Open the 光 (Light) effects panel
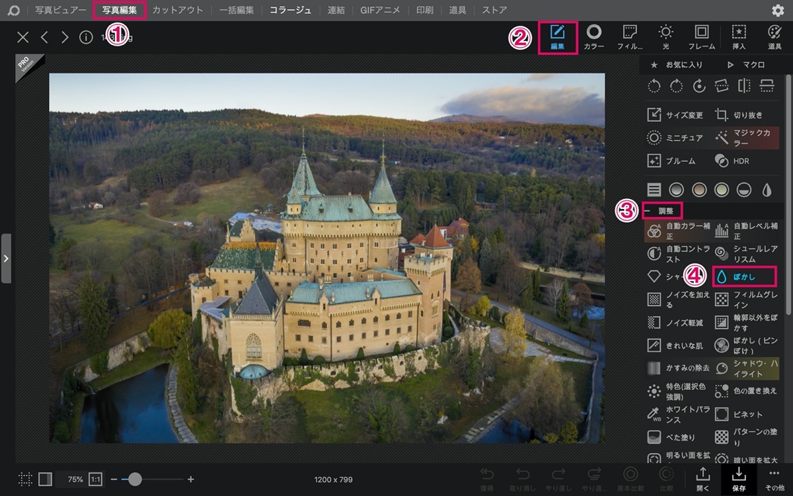The height and width of the screenshot is (496, 793). [x=665, y=37]
